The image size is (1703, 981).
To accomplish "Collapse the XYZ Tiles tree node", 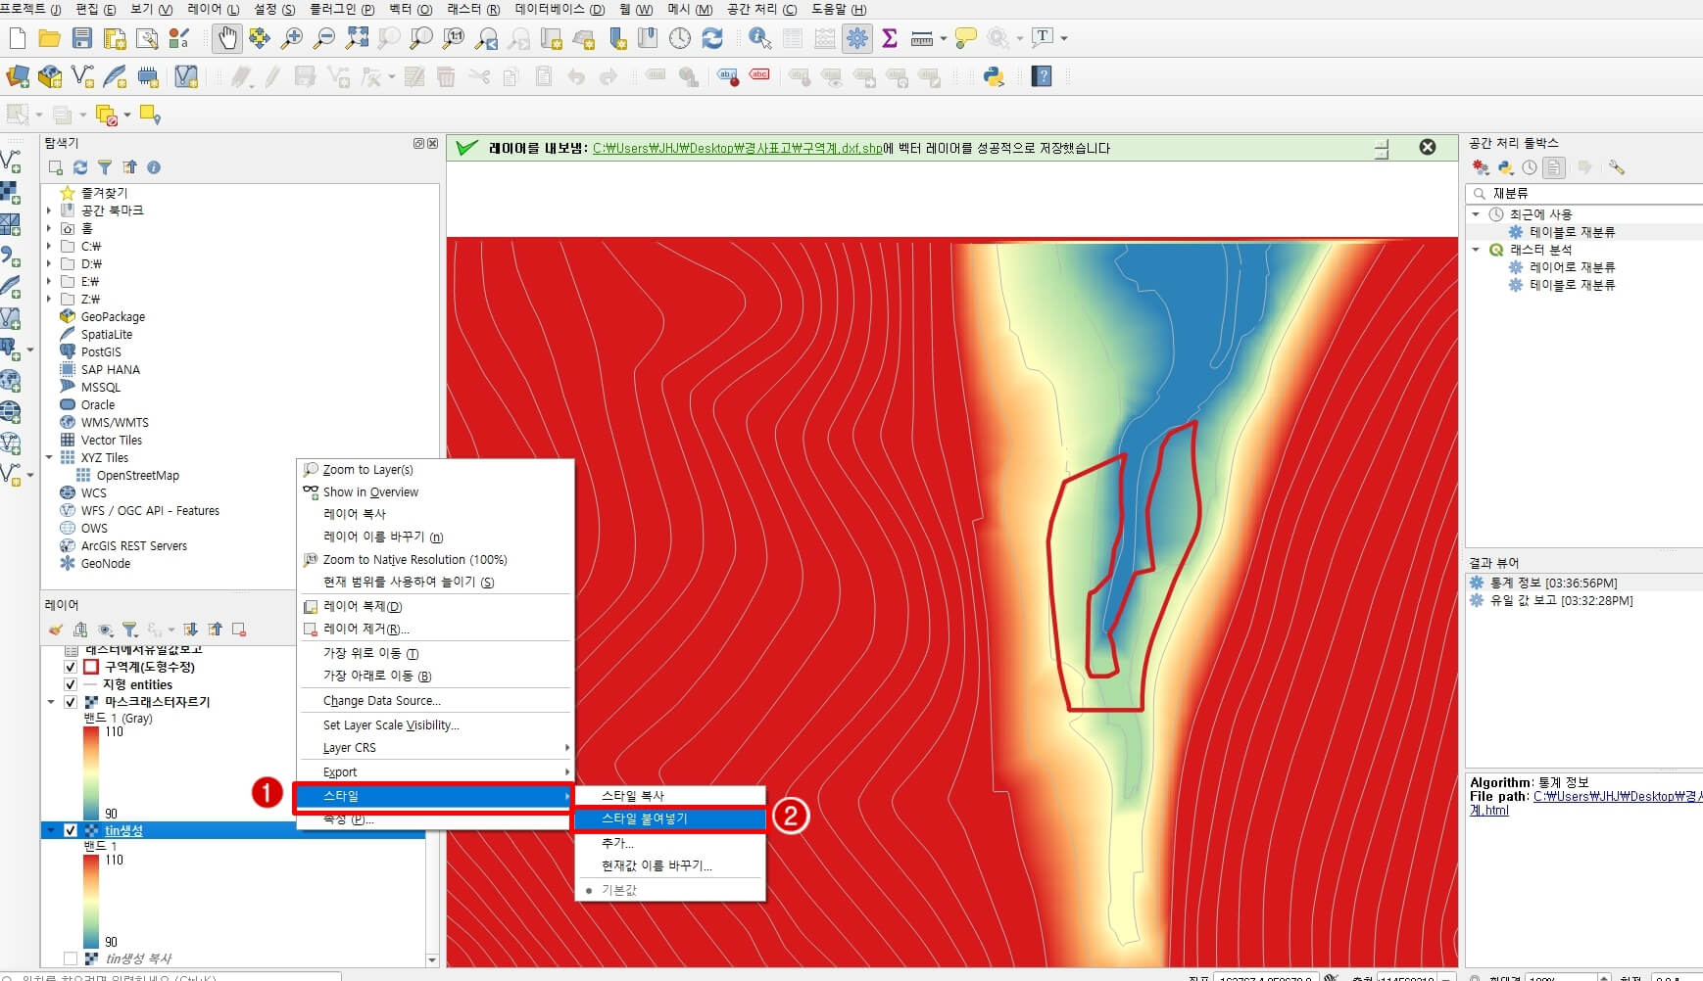I will coord(49,457).
